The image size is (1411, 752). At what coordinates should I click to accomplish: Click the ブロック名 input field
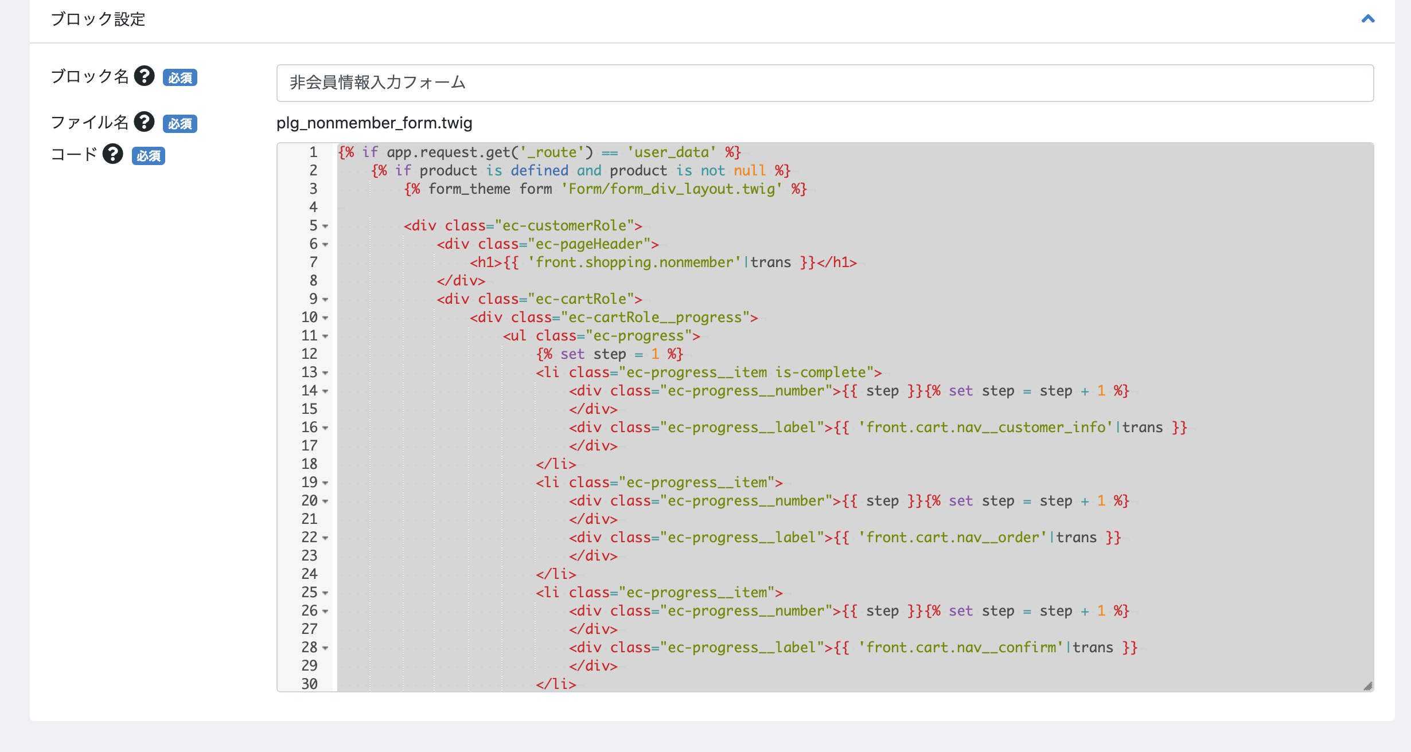824,83
